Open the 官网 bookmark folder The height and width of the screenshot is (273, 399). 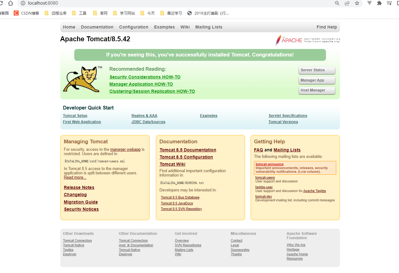[100, 13]
